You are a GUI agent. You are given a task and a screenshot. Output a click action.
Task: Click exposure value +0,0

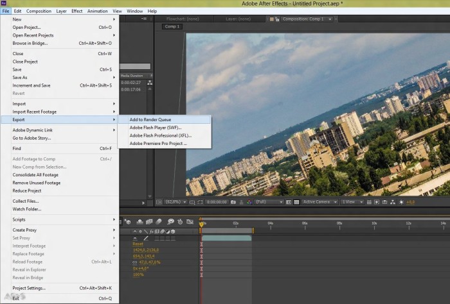pyautogui.click(x=410, y=202)
